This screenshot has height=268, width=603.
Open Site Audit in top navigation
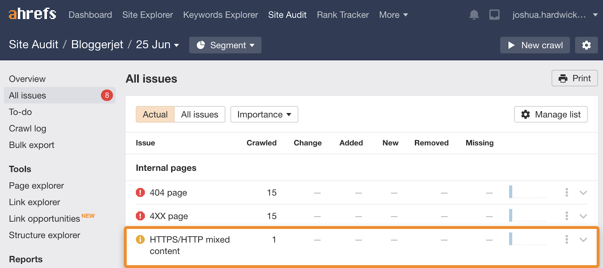pyautogui.click(x=287, y=15)
